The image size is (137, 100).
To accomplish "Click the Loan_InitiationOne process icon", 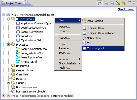I will point(18,53).
